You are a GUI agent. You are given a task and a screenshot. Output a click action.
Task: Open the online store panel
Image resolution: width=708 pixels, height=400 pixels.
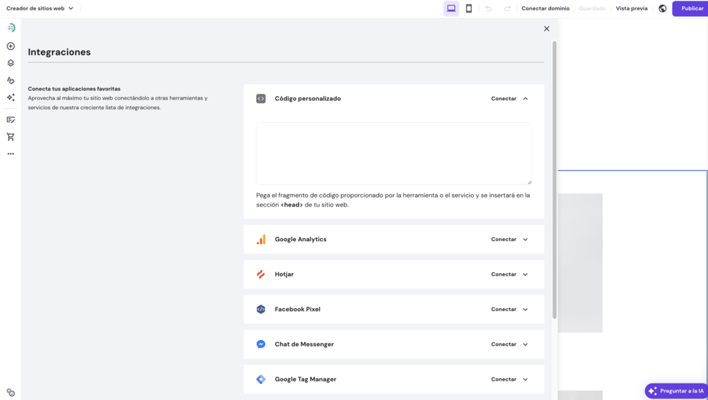click(10, 136)
